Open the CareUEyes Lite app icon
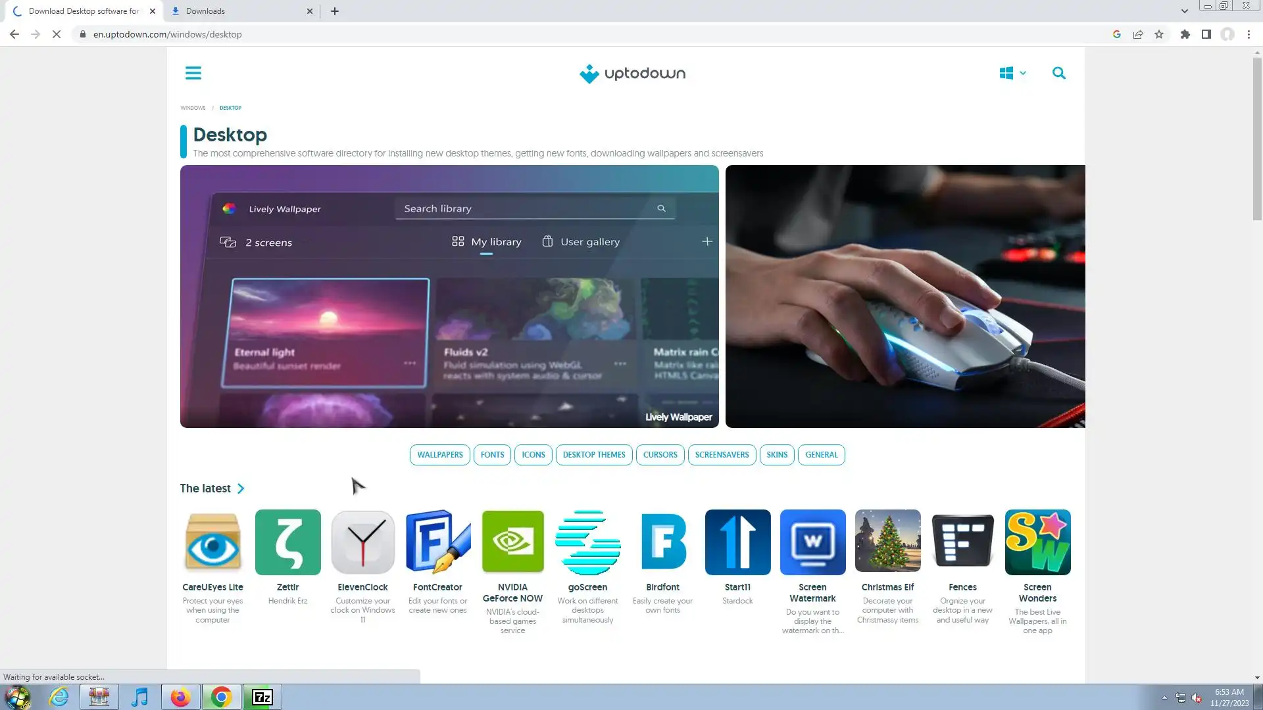Viewport: 1263px width, 710px height. click(x=212, y=542)
